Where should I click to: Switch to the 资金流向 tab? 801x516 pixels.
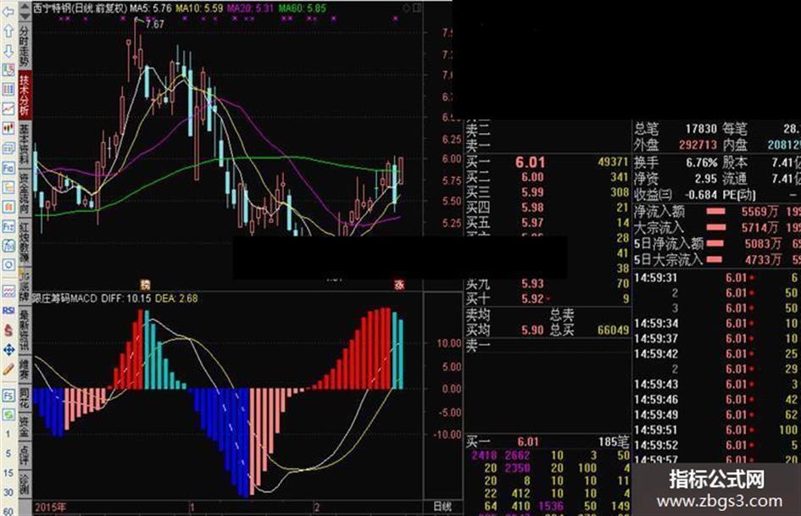coord(25,193)
